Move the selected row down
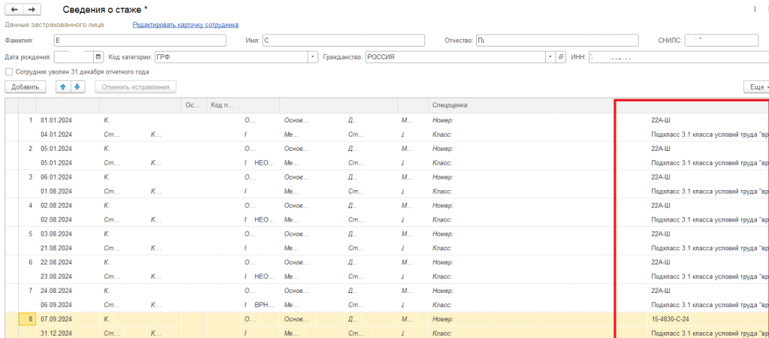This screenshot has width=769, height=338. click(77, 87)
